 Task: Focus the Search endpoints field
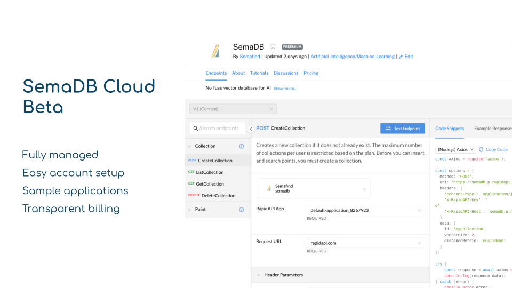click(218, 129)
